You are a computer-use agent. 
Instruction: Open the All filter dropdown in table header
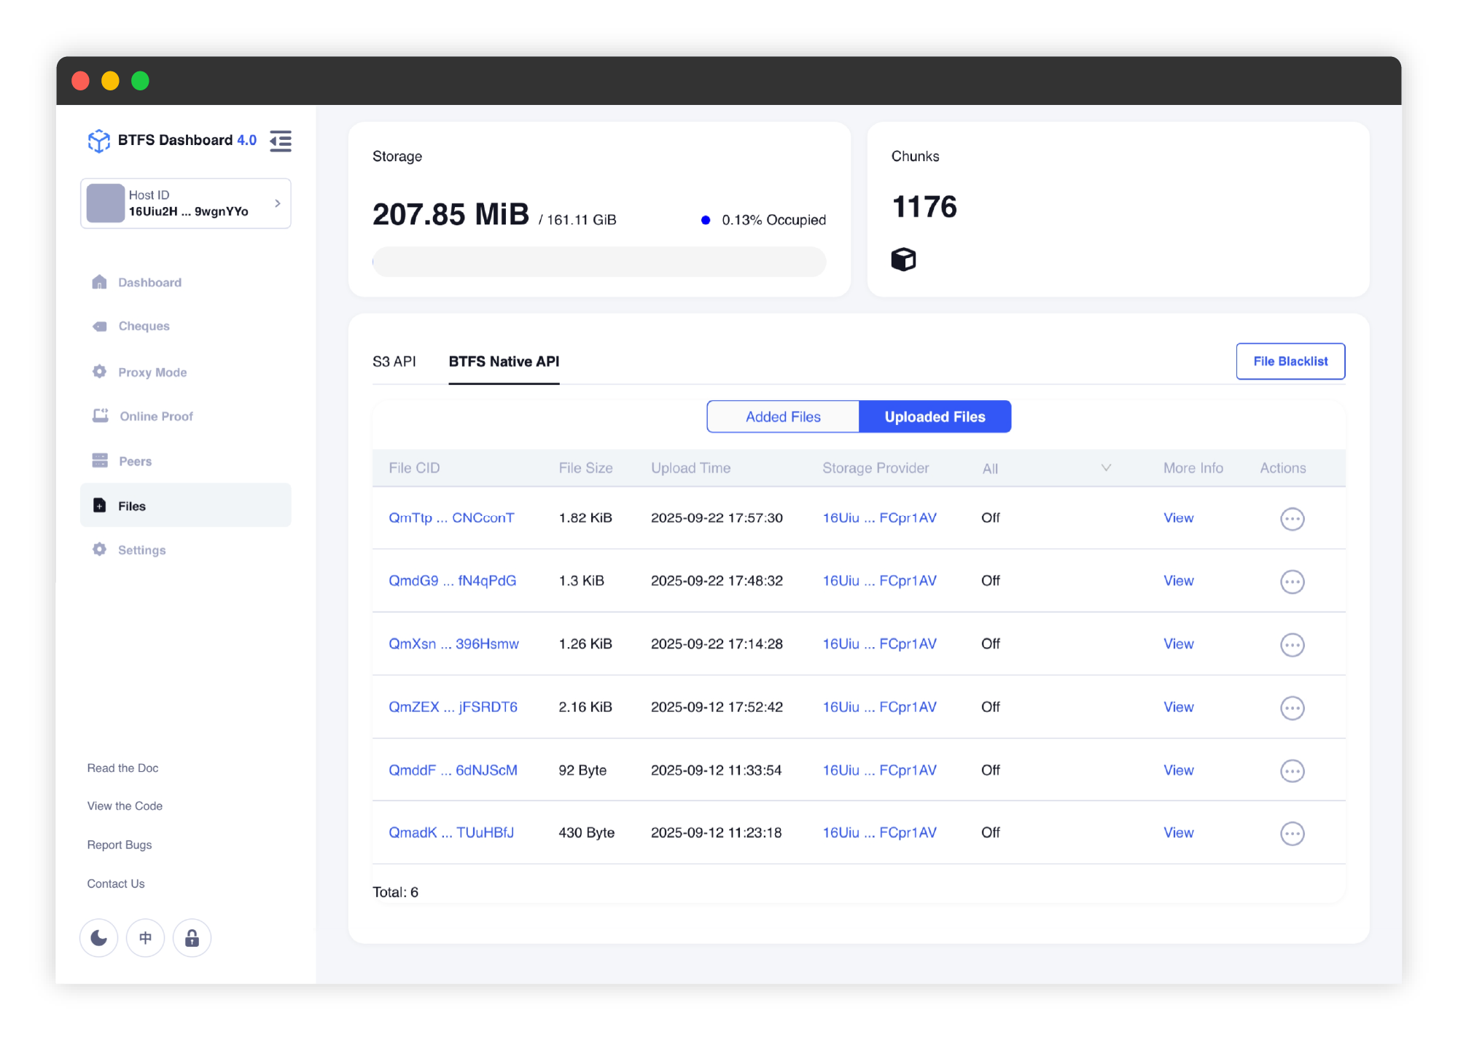point(1046,469)
